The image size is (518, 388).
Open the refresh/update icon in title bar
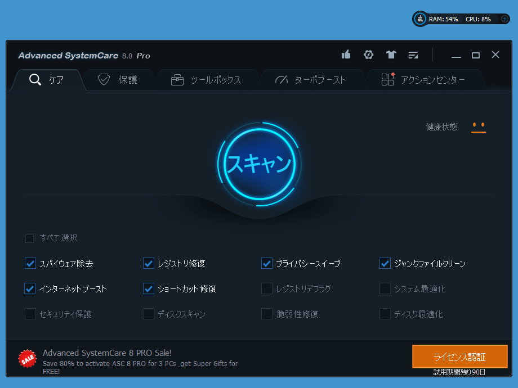click(368, 55)
